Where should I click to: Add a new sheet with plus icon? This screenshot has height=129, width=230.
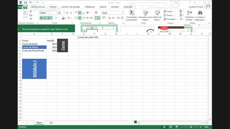pos(51,123)
